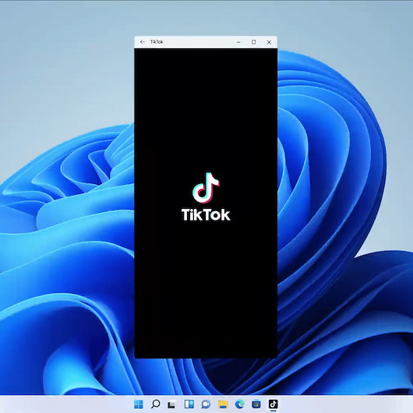This screenshot has width=413, height=413.
Task: Open Task View from the taskbar
Action: (172, 404)
